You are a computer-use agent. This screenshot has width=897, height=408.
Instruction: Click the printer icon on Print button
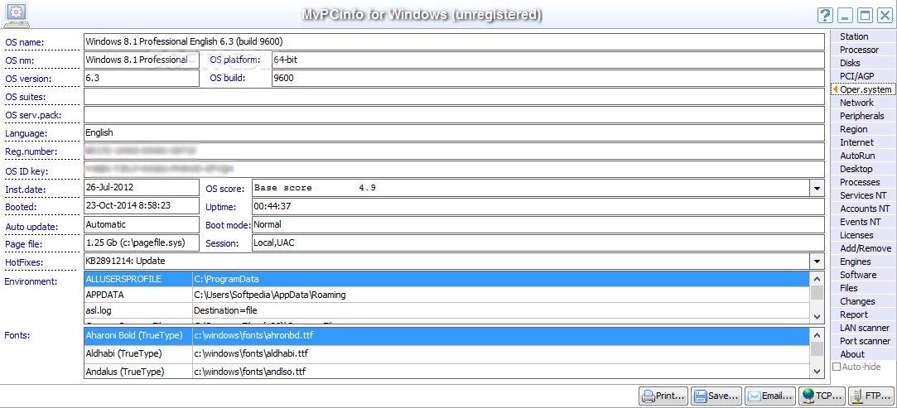tap(648, 396)
